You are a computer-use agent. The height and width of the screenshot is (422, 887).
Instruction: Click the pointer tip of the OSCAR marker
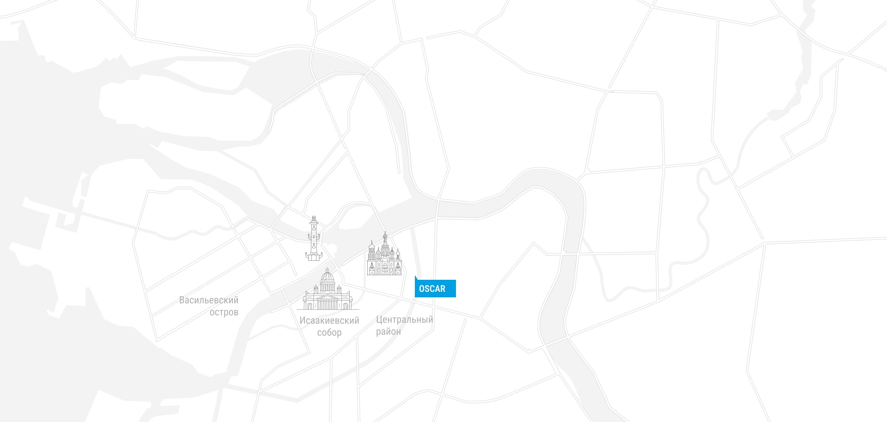point(416,277)
